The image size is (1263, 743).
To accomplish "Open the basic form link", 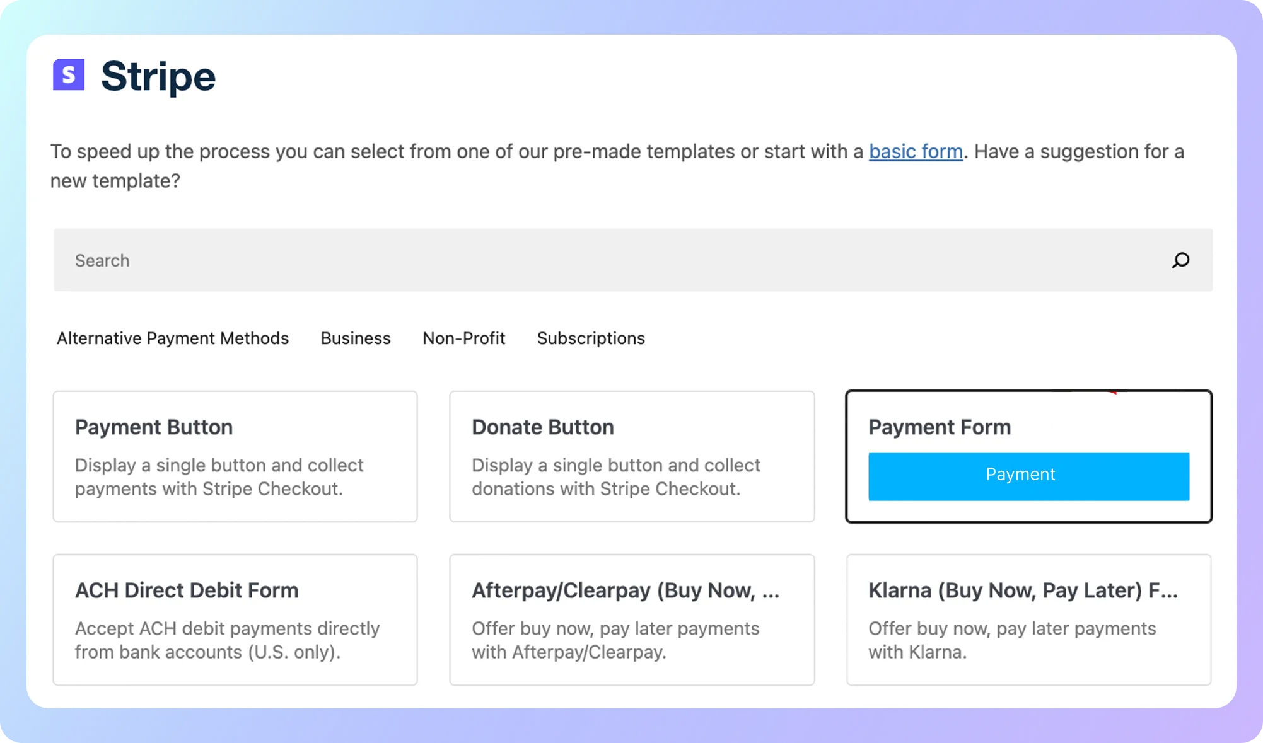I will 916,151.
